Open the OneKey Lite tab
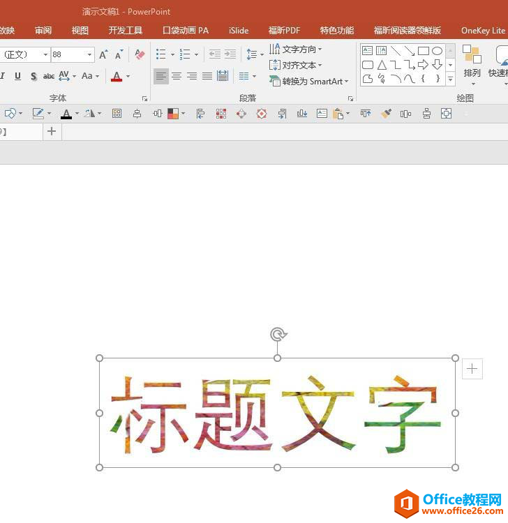 (x=483, y=31)
